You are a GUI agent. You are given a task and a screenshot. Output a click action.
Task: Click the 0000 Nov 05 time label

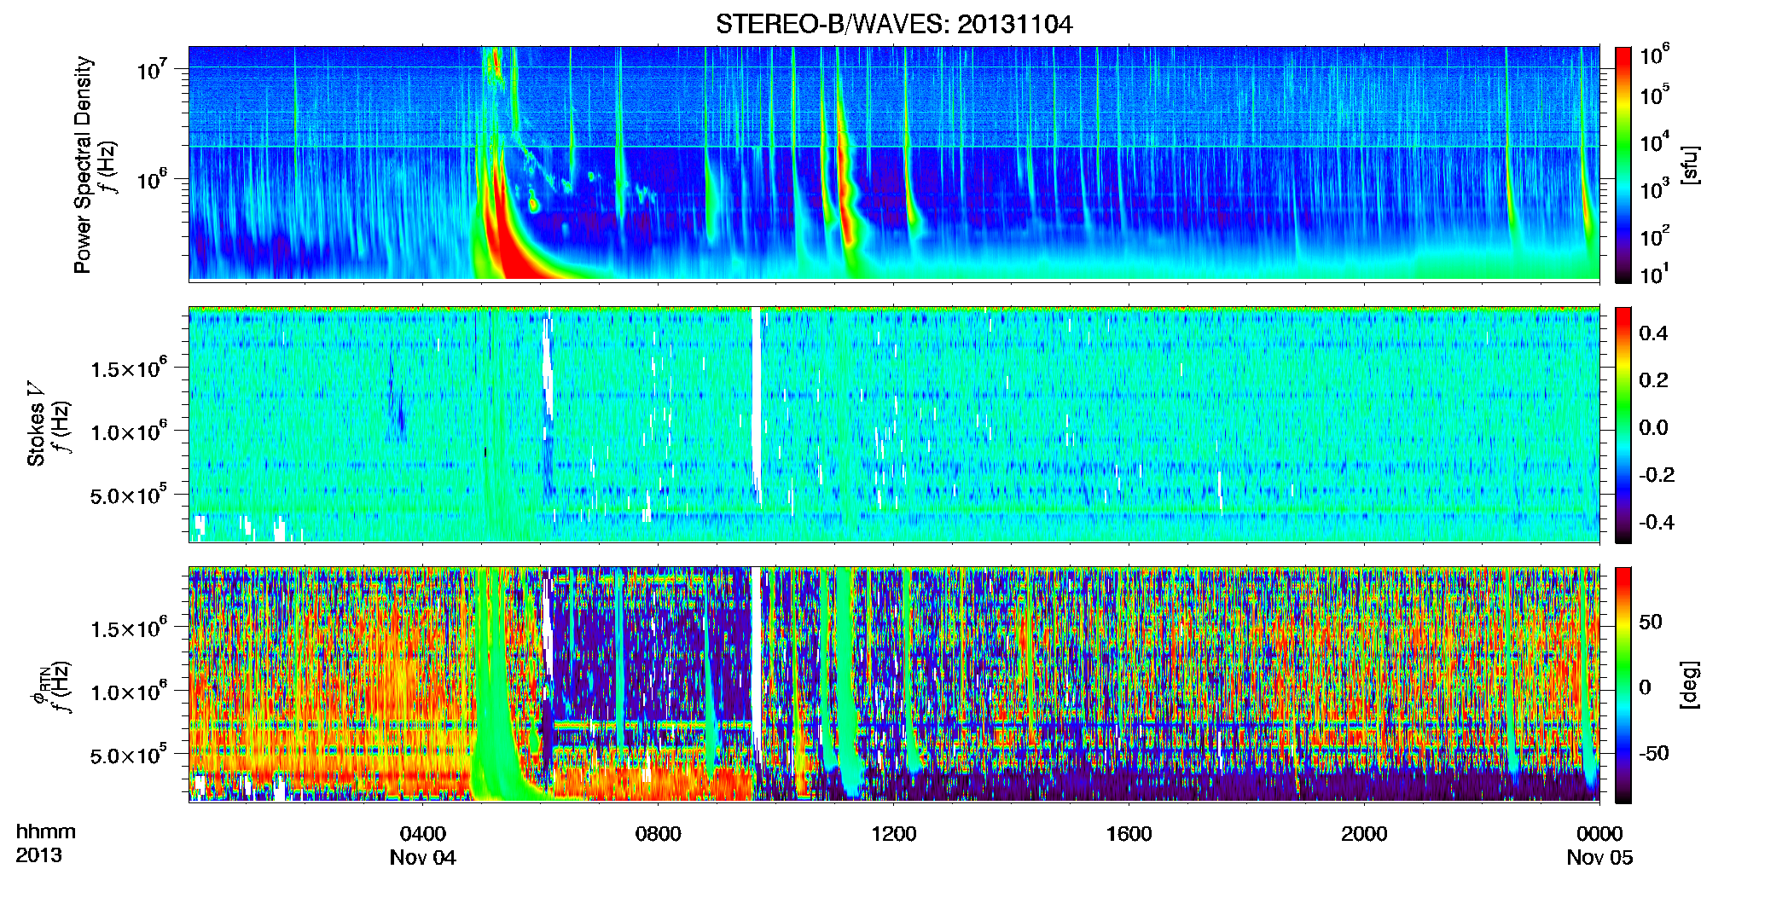tap(1599, 845)
